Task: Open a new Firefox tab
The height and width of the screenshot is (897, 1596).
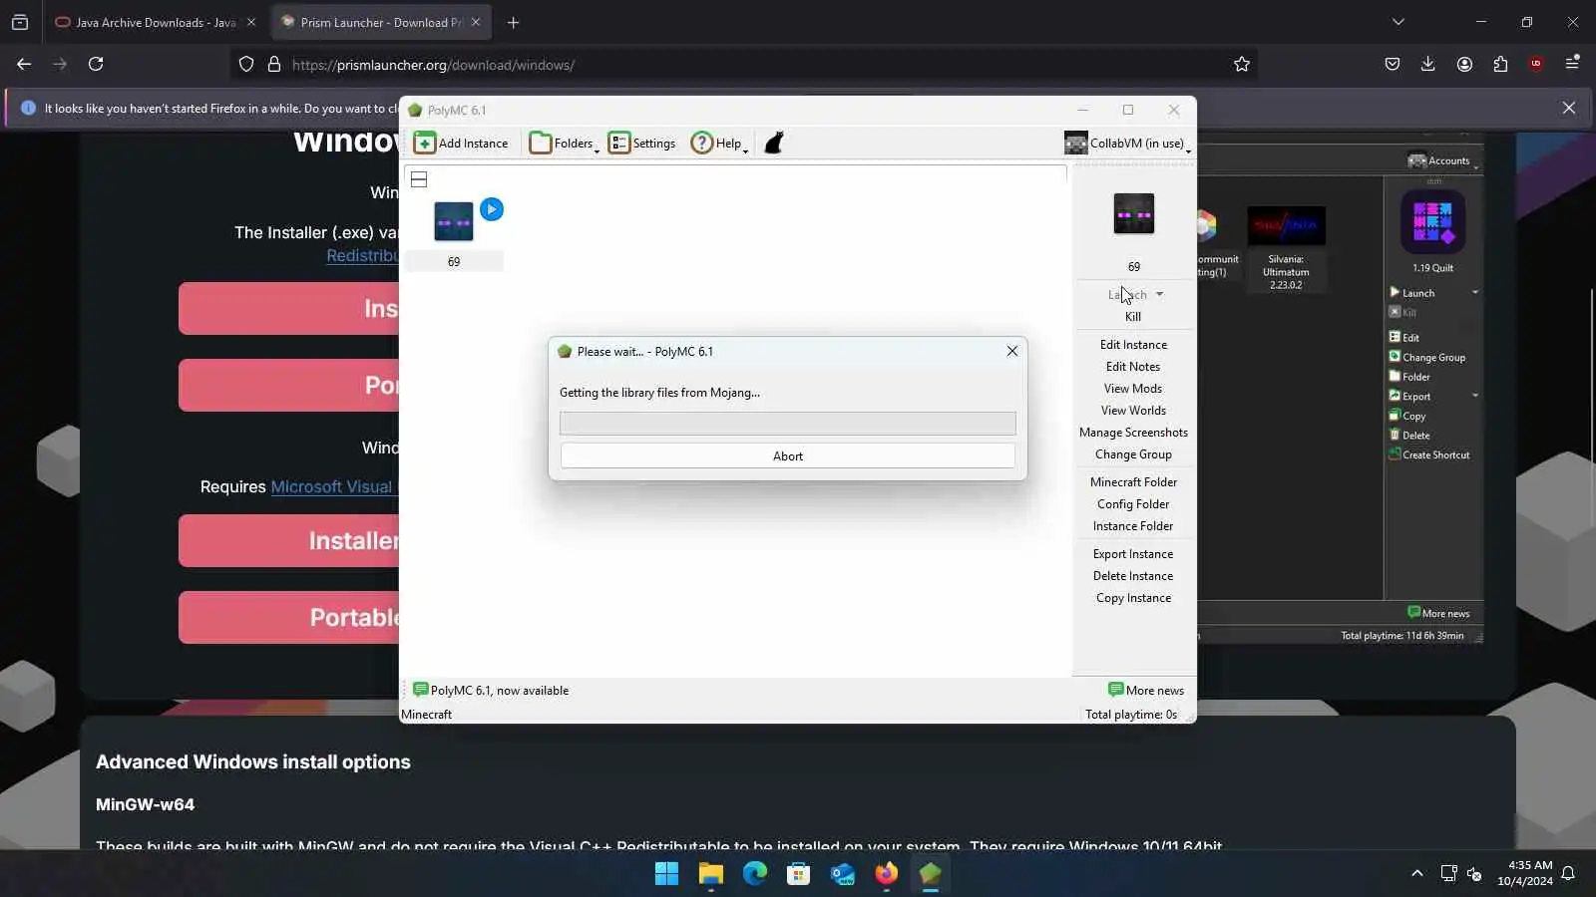Action: click(514, 22)
